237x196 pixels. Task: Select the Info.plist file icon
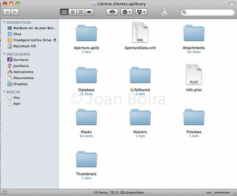[194, 75]
